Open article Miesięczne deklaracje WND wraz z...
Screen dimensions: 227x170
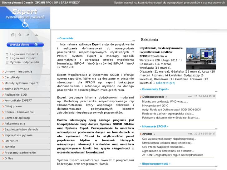[x=165, y=102]
